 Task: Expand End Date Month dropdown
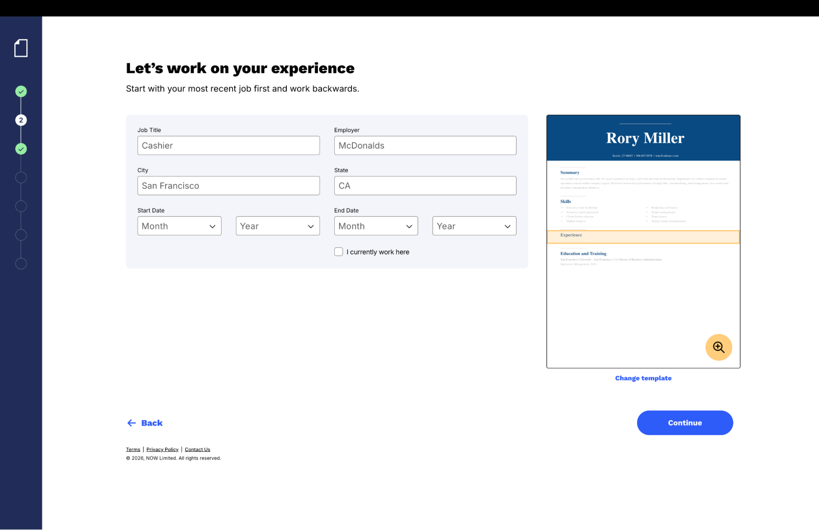[x=376, y=226]
